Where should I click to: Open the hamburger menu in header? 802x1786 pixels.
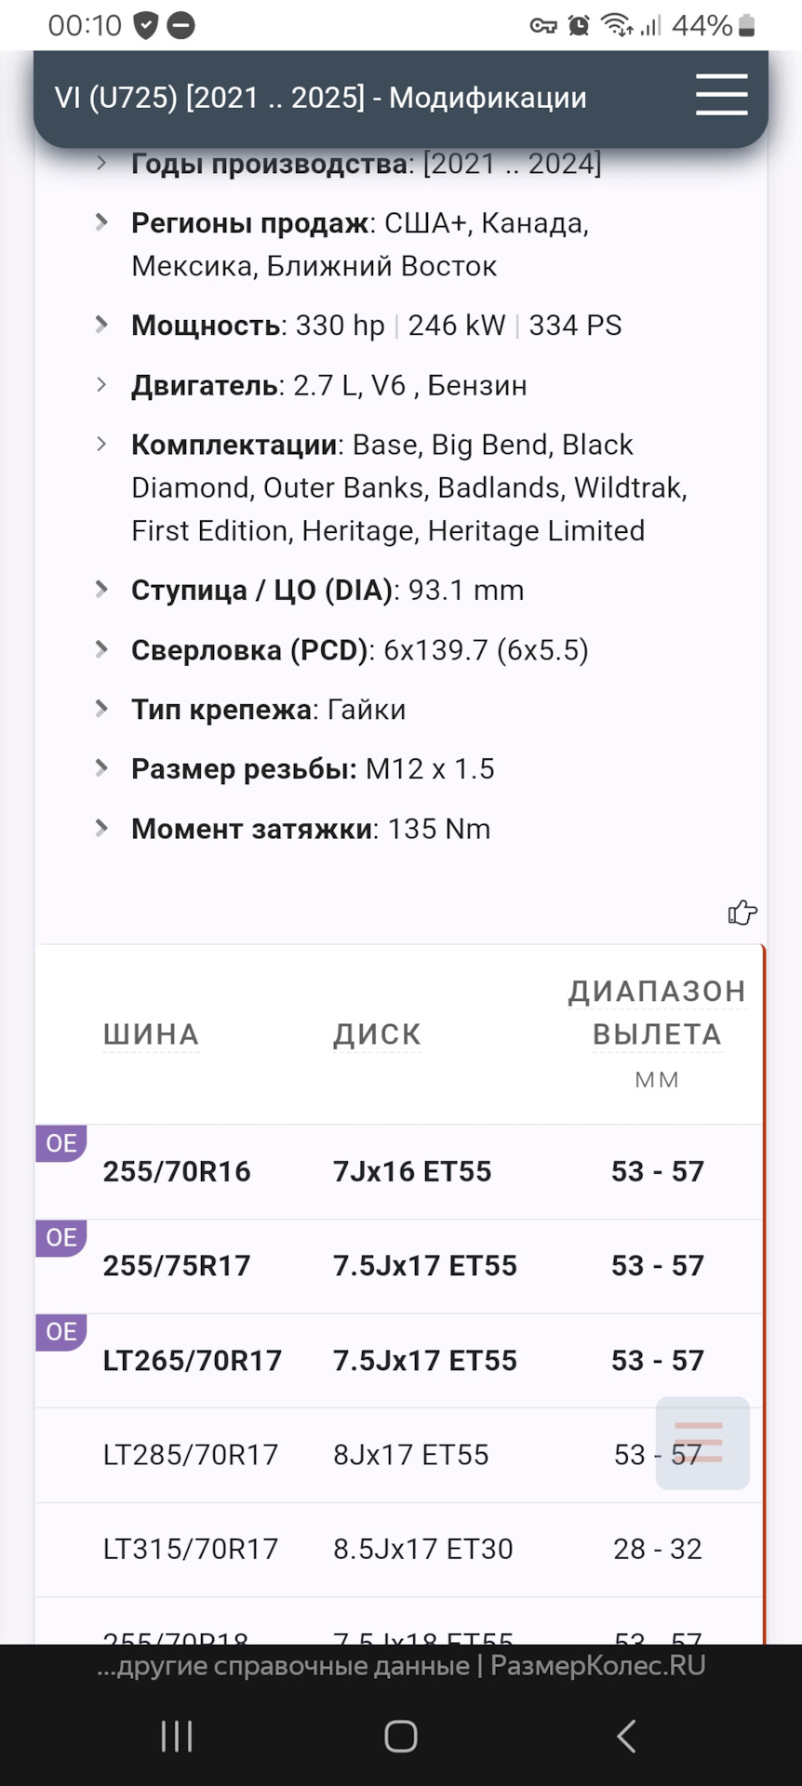[721, 95]
